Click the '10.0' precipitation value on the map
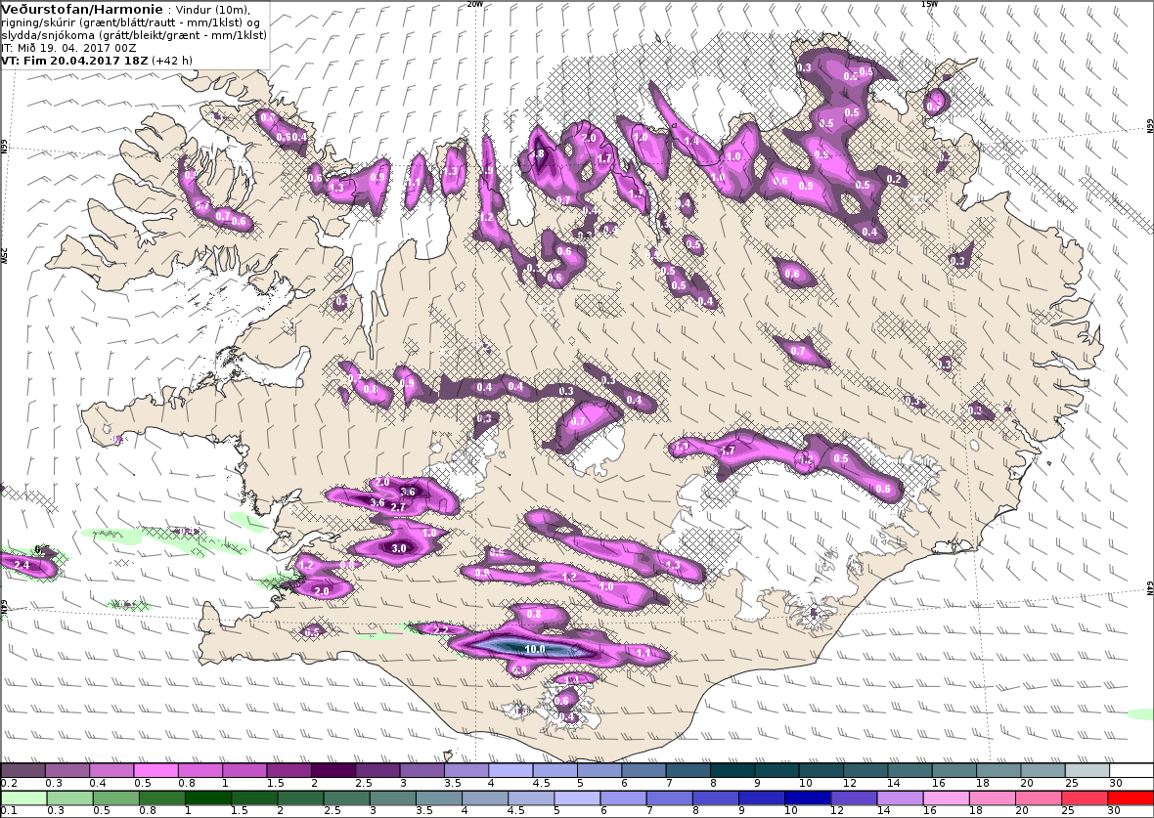The height and width of the screenshot is (818, 1154). tap(534, 649)
